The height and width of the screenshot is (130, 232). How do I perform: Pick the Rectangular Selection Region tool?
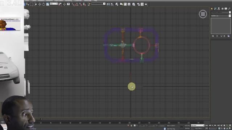click(x=32, y=4)
